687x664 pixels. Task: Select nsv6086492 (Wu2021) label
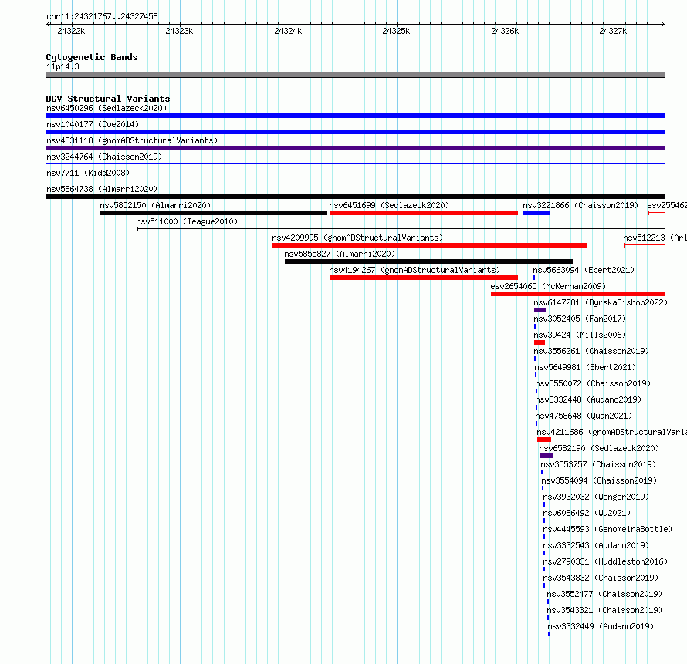point(587,513)
